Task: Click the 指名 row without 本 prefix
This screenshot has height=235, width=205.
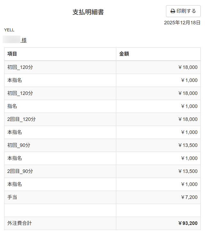Action: [12, 106]
